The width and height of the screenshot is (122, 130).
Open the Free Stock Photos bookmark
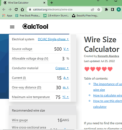pos(28,16)
